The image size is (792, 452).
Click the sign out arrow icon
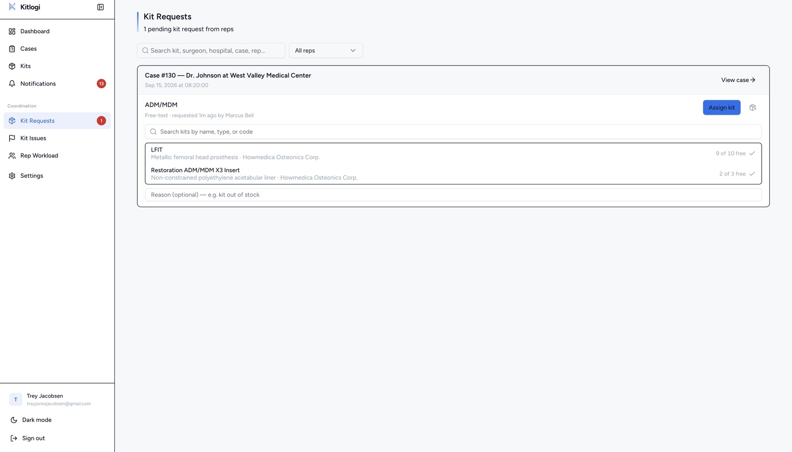tap(14, 438)
